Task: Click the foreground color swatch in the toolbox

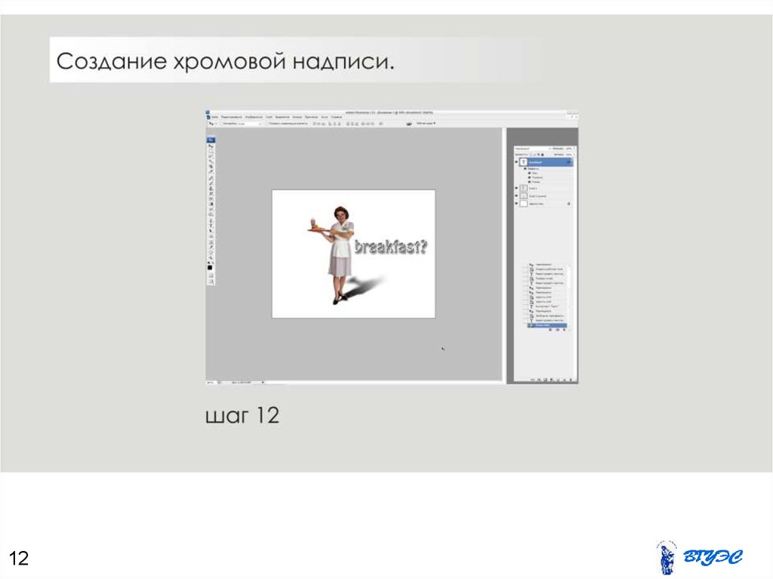Action: point(210,266)
